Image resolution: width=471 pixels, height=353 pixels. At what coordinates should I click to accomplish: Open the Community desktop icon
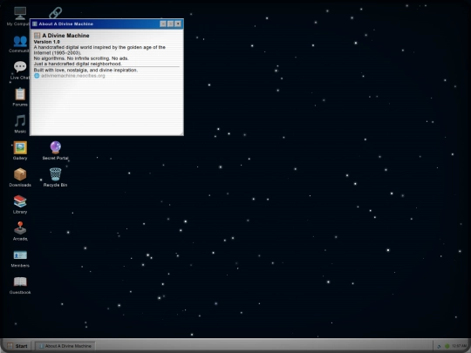20,44
